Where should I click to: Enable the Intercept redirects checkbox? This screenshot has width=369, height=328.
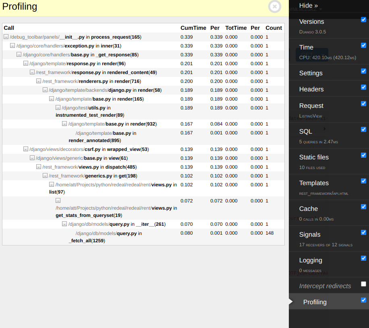363,284
